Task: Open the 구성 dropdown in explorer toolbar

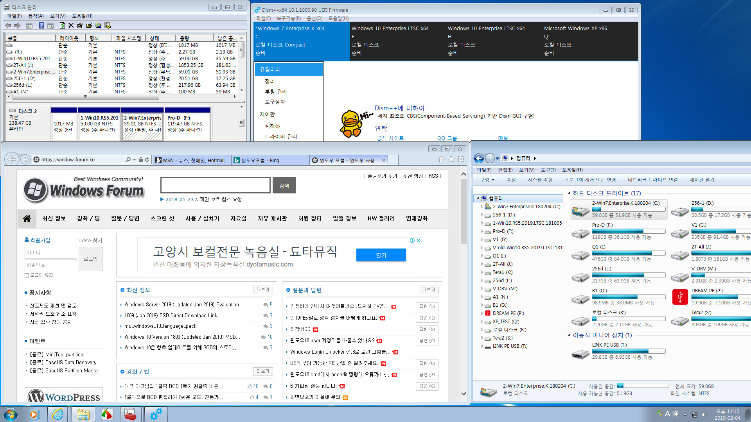Action: tap(487, 180)
